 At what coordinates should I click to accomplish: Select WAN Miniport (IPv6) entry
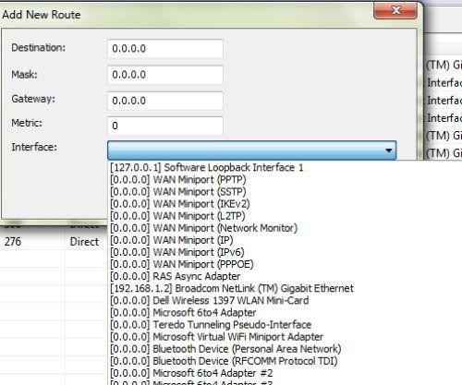[x=177, y=252]
